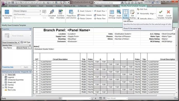Screen dimensions: 179x101
Task: Open the Insert Row dropdown
Action: pyautogui.click(x=106, y=11)
